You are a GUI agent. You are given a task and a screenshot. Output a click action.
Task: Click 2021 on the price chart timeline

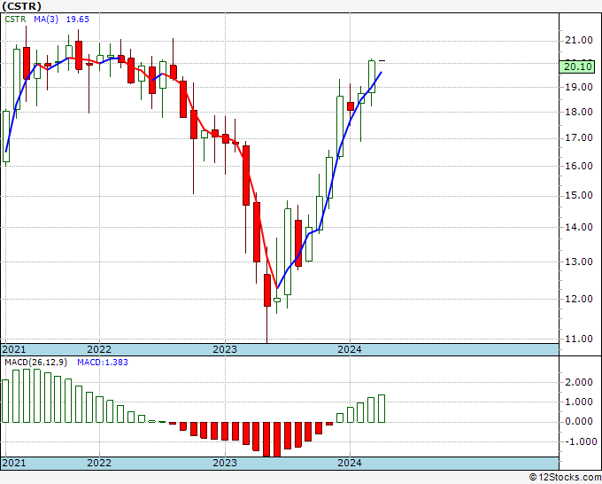click(x=14, y=349)
